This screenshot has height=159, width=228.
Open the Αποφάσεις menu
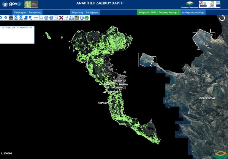point(35,12)
